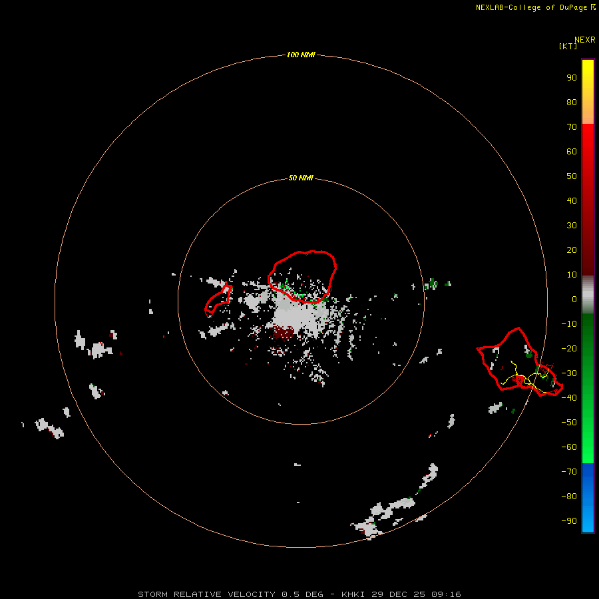599x599 pixels.
Task: Click the [KT] units label
Action: tap(568, 46)
